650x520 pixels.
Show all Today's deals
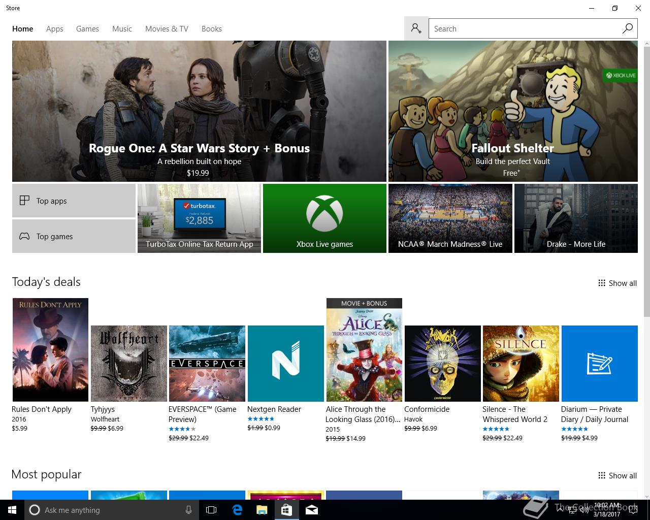(617, 283)
